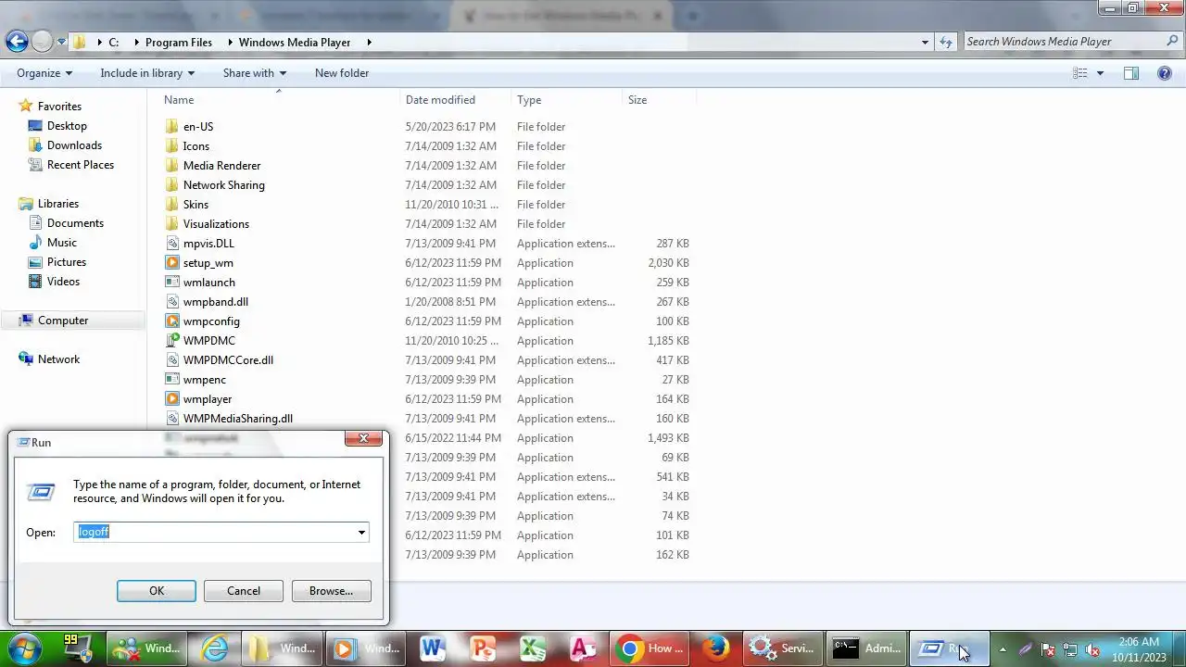Select the WMPDMC application
The width and height of the screenshot is (1186, 667).
click(208, 341)
